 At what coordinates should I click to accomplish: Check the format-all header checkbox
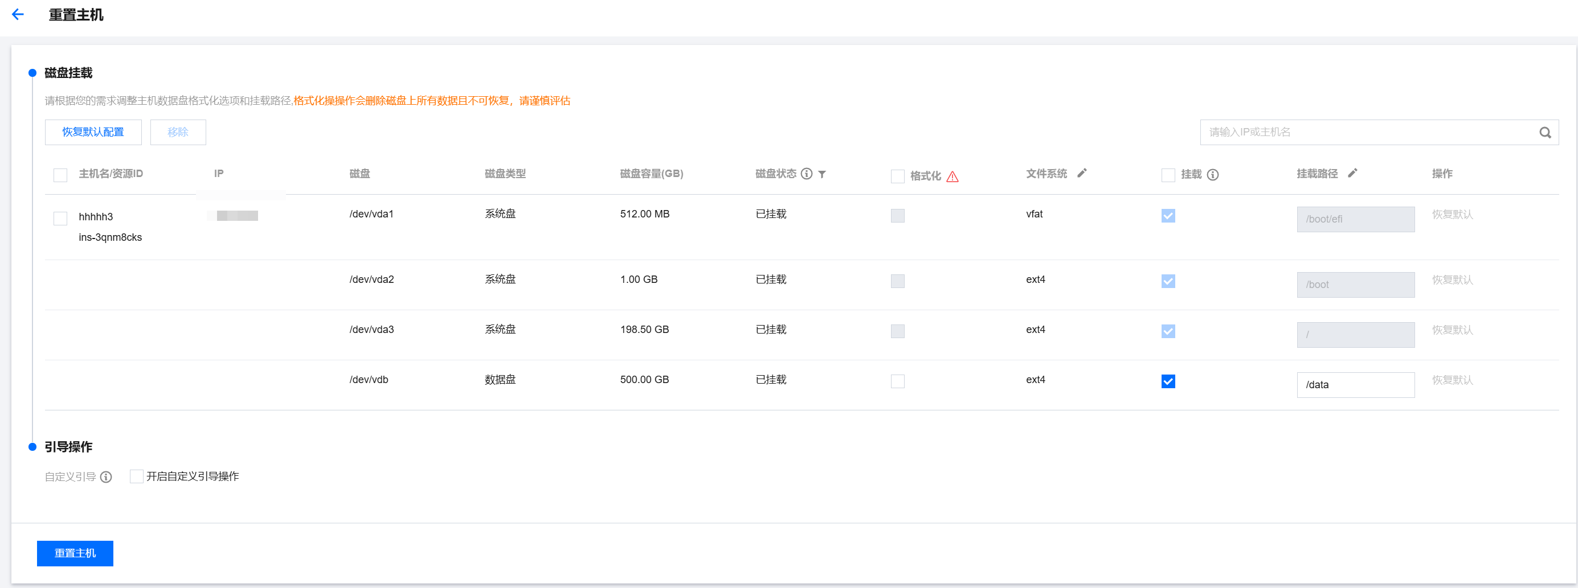click(897, 176)
